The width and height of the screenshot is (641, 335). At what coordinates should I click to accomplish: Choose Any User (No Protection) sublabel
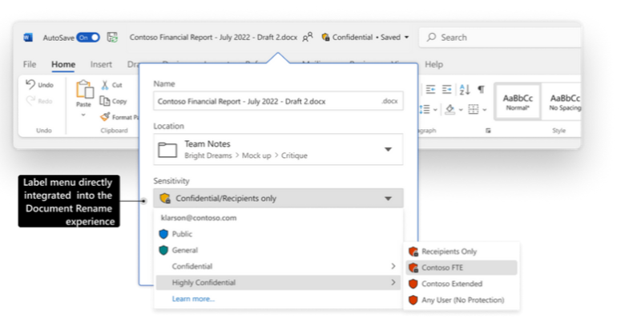(462, 300)
